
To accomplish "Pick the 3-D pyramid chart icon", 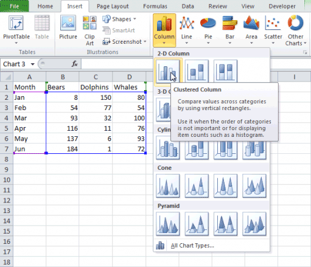I will (x=254, y=224).
